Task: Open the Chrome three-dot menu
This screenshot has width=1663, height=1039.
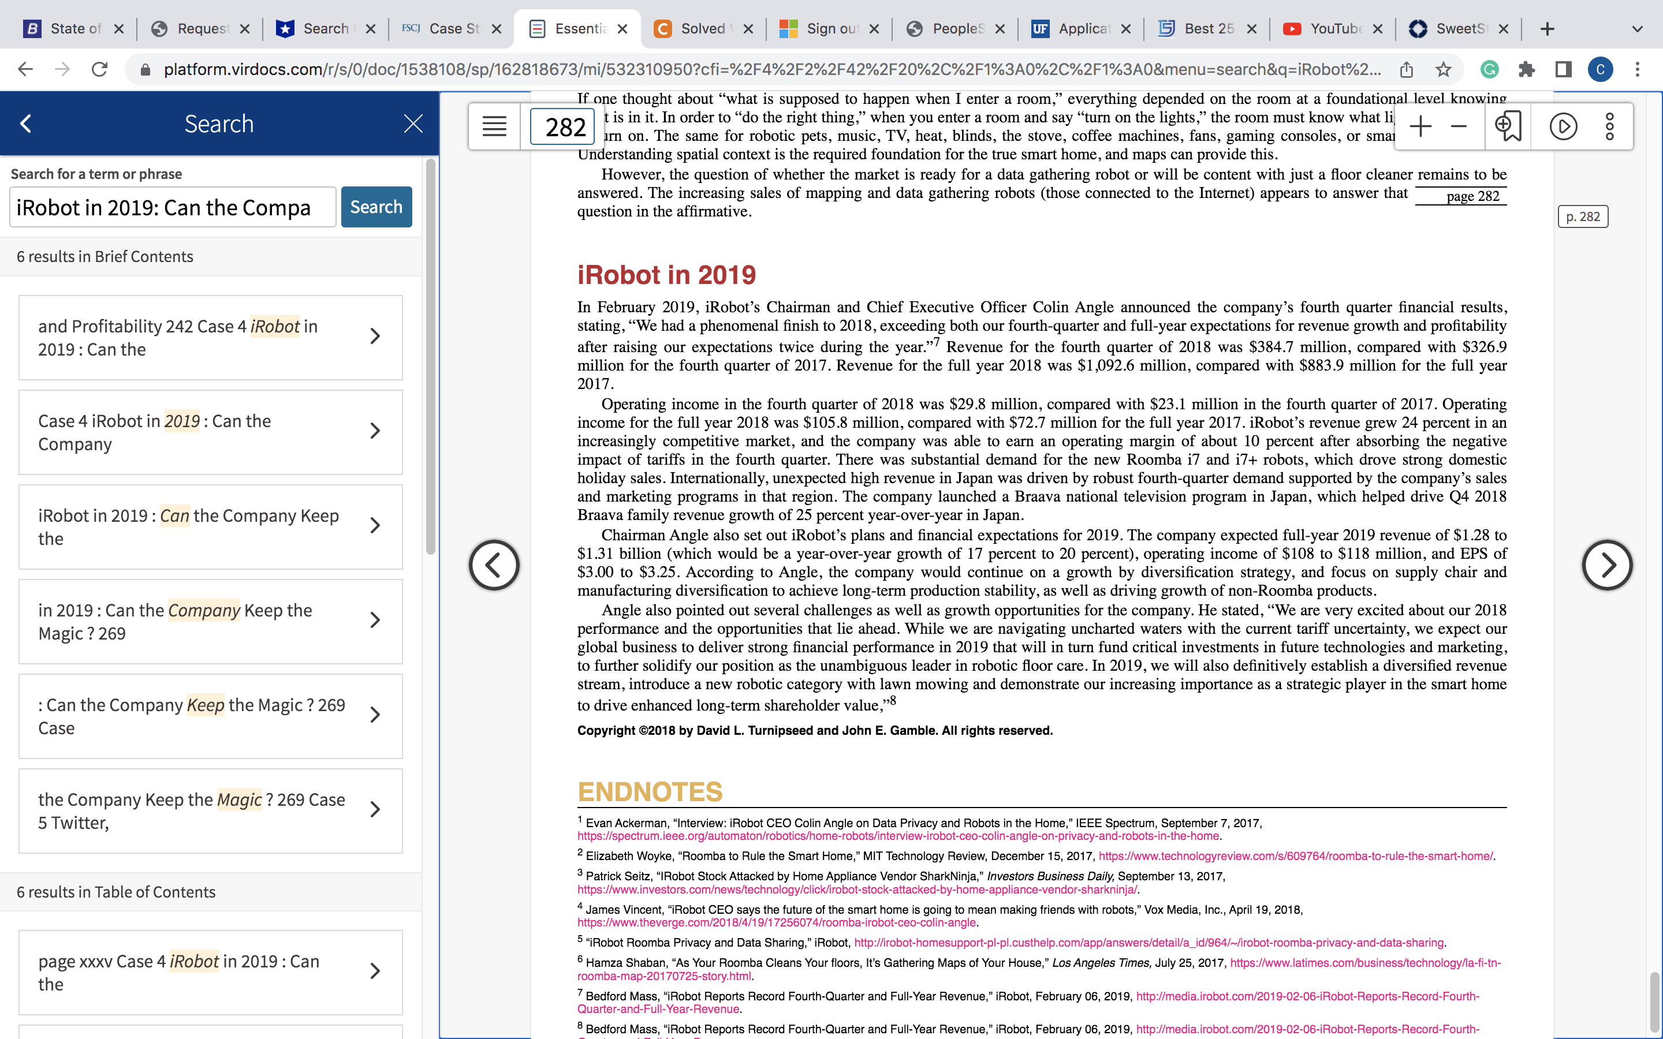Action: point(1638,69)
